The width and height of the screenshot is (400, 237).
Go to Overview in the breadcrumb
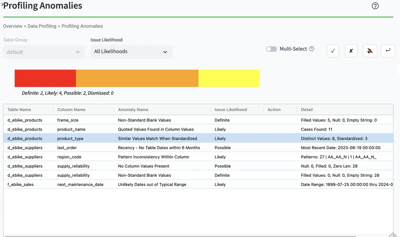coord(13,26)
